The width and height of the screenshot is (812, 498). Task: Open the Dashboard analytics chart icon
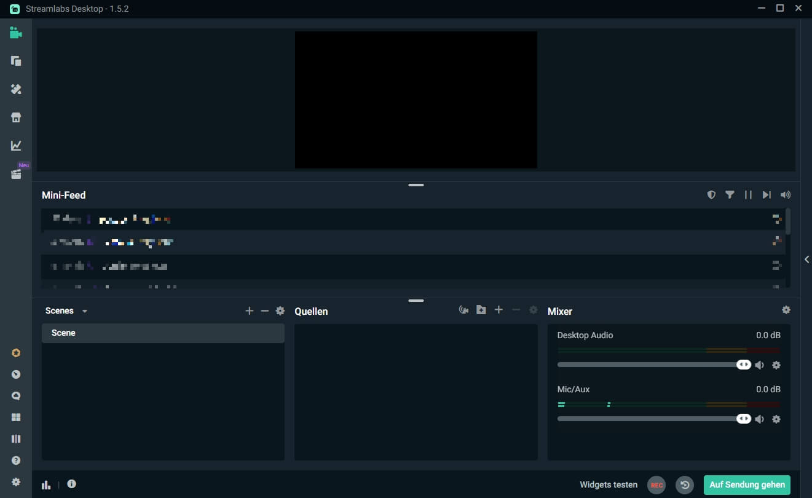click(x=16, y=146)
